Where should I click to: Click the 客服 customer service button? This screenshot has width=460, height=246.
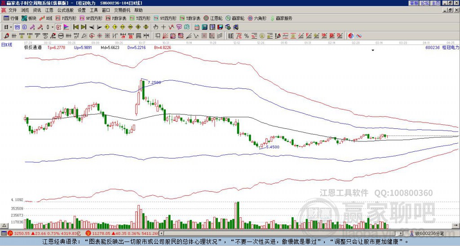click(x=414, y=3)
